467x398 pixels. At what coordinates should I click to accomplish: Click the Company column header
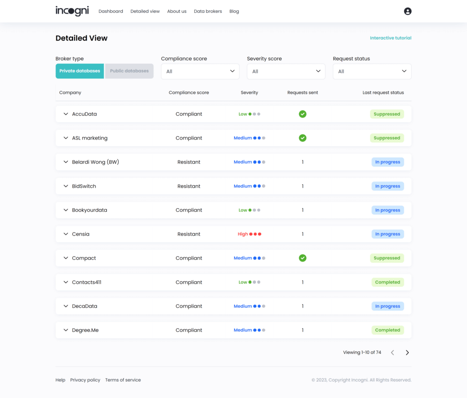[x=70, y=93]
